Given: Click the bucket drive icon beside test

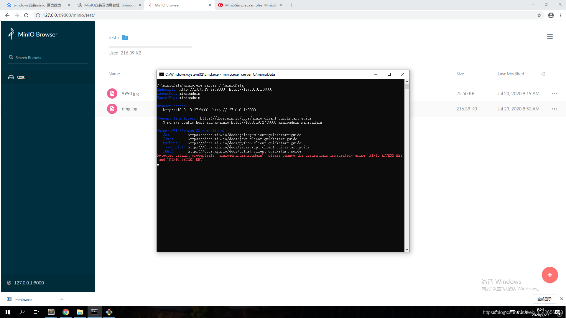Looking at the screenshot, I should coord(11,77).
